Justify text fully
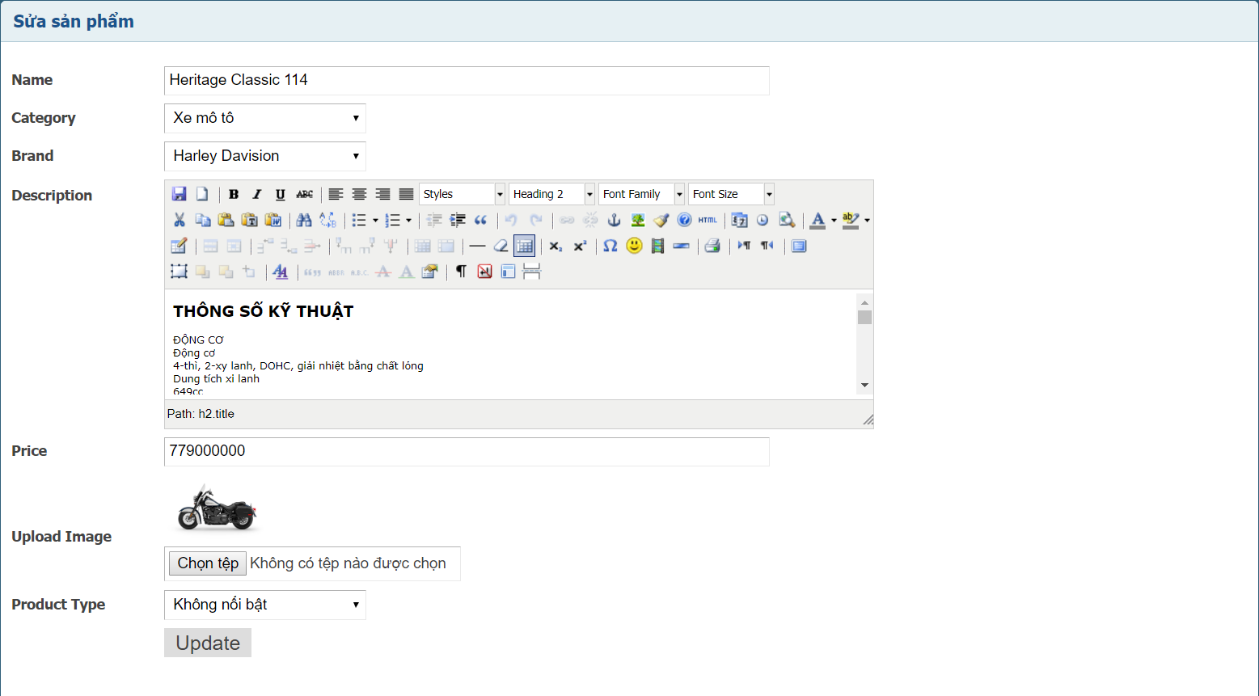The height and width of the screenshot is (696, 1259). (x=406, y=194)
